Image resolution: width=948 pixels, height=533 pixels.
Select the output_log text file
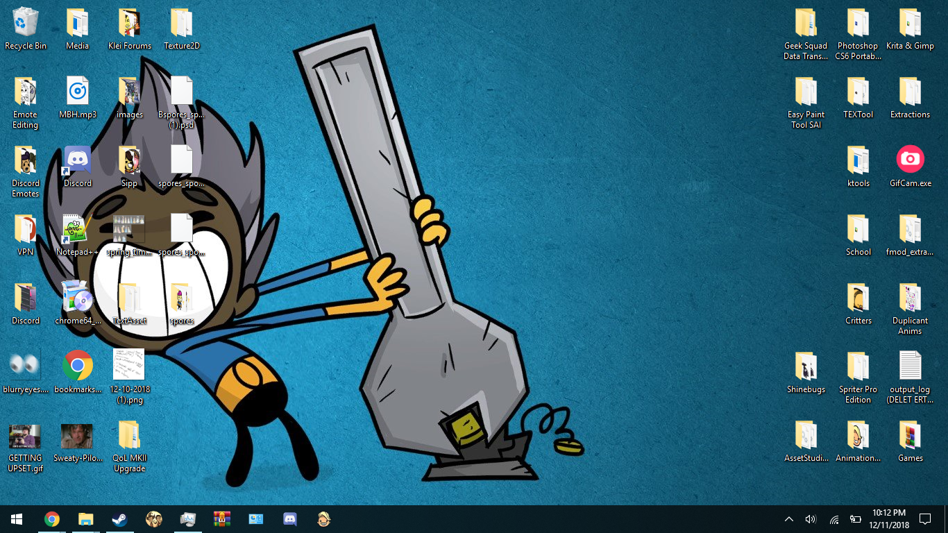tap(910, 378)
